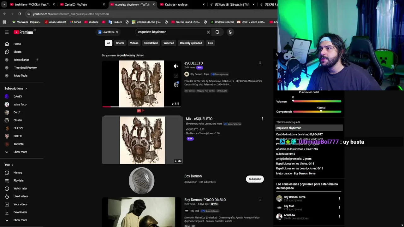
Task: Expand the You section
Action: pyautogui.click(x=9, y=165)
